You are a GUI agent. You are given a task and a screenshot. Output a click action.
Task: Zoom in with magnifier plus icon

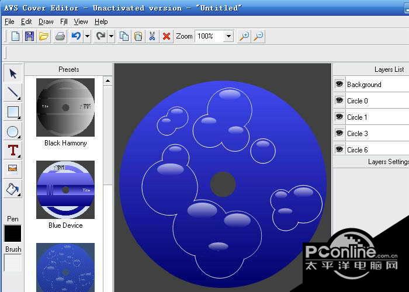[x=244, y=36]
